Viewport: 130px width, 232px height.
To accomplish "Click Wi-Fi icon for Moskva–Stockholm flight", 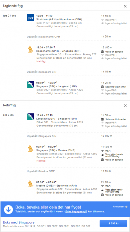I will point(102,186).
